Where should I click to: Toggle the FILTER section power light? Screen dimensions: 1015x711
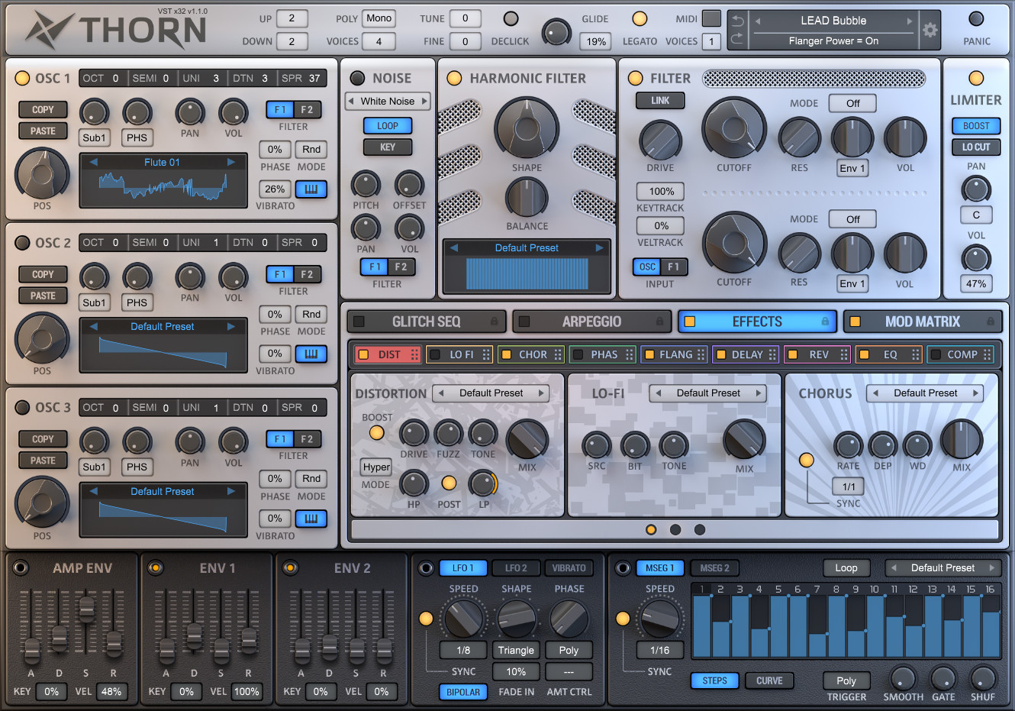635,78
